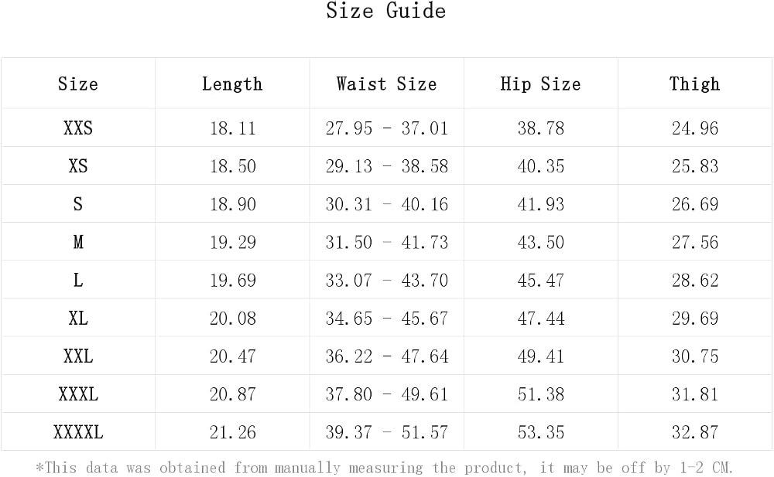Image resolution: width=774 pixels, height=477 pixels.
Task: Click the length value 20.47
Action: click(232, 356)
